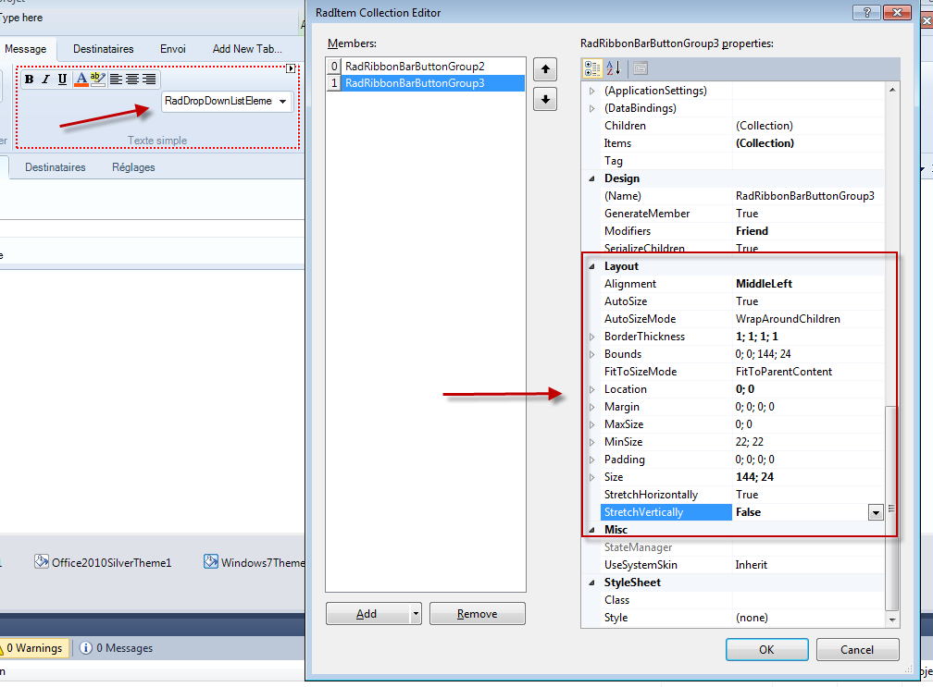Expand the Margin property

click(591, 407)
